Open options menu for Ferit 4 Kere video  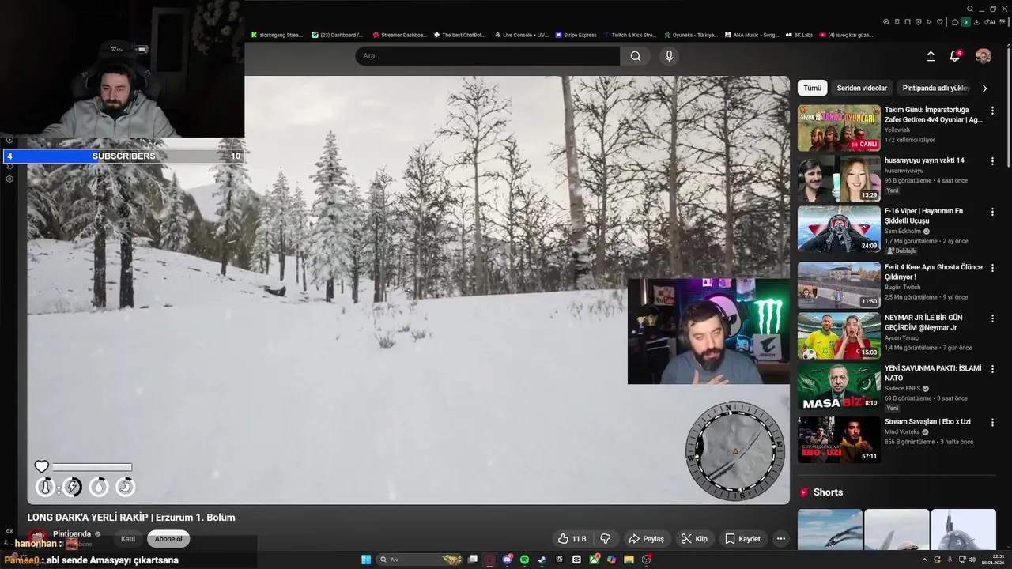(992, 268)
